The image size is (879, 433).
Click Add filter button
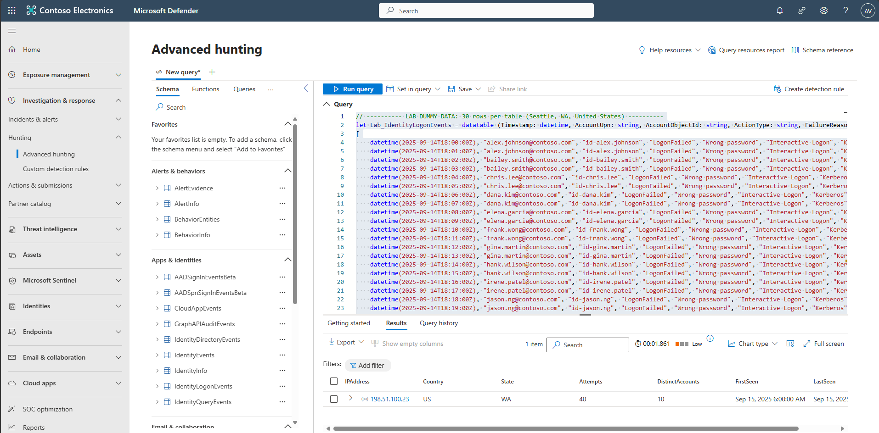(367, 366)
